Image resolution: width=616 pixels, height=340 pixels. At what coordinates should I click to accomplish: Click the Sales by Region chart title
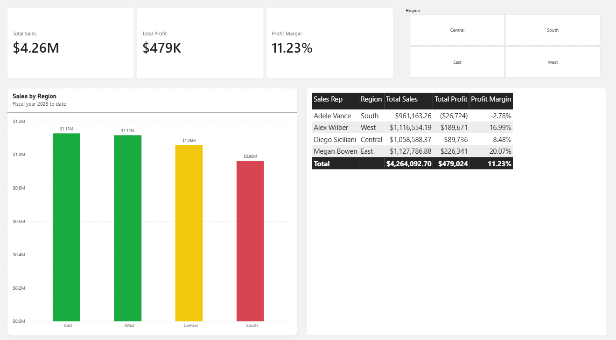click(35, 96)
